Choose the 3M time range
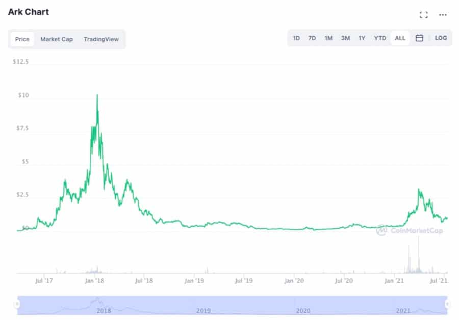Viewport: 459px width, 320px height. pyautogui.click(x=345, y=38)
